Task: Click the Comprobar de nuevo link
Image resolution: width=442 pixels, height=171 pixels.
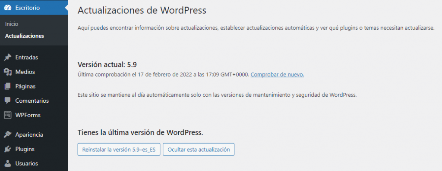Action: click(x=277, y=75)
